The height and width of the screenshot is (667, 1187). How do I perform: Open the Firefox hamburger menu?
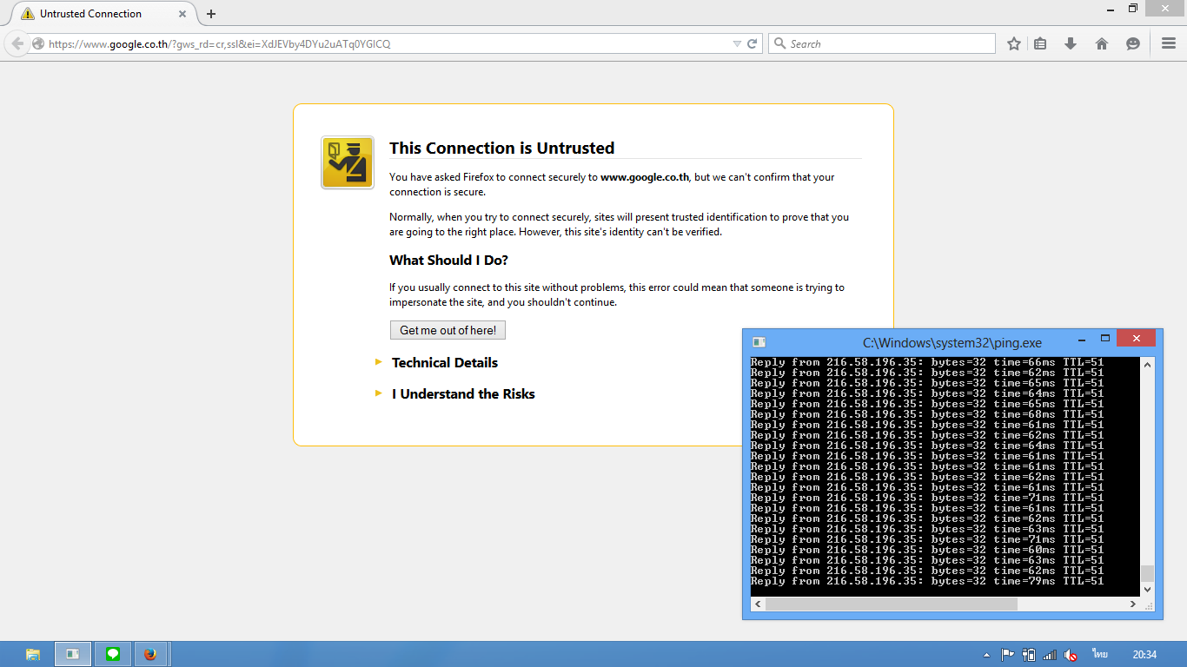1169,43
